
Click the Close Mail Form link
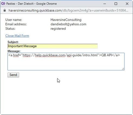pos(17,36)
